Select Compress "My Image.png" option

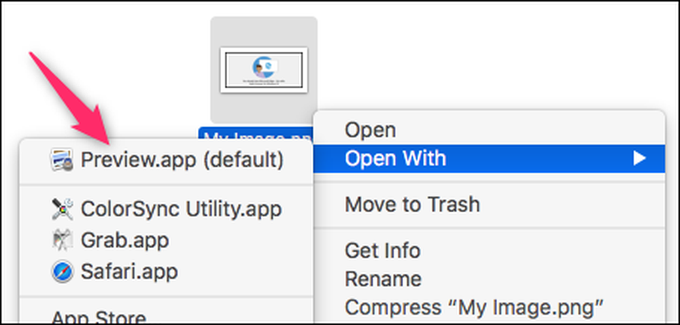[x=475, y=307]
